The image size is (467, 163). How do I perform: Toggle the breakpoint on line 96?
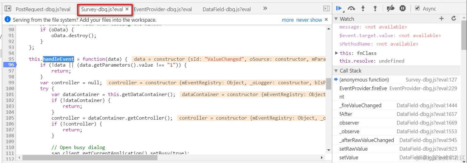click(x=9, y=65)
